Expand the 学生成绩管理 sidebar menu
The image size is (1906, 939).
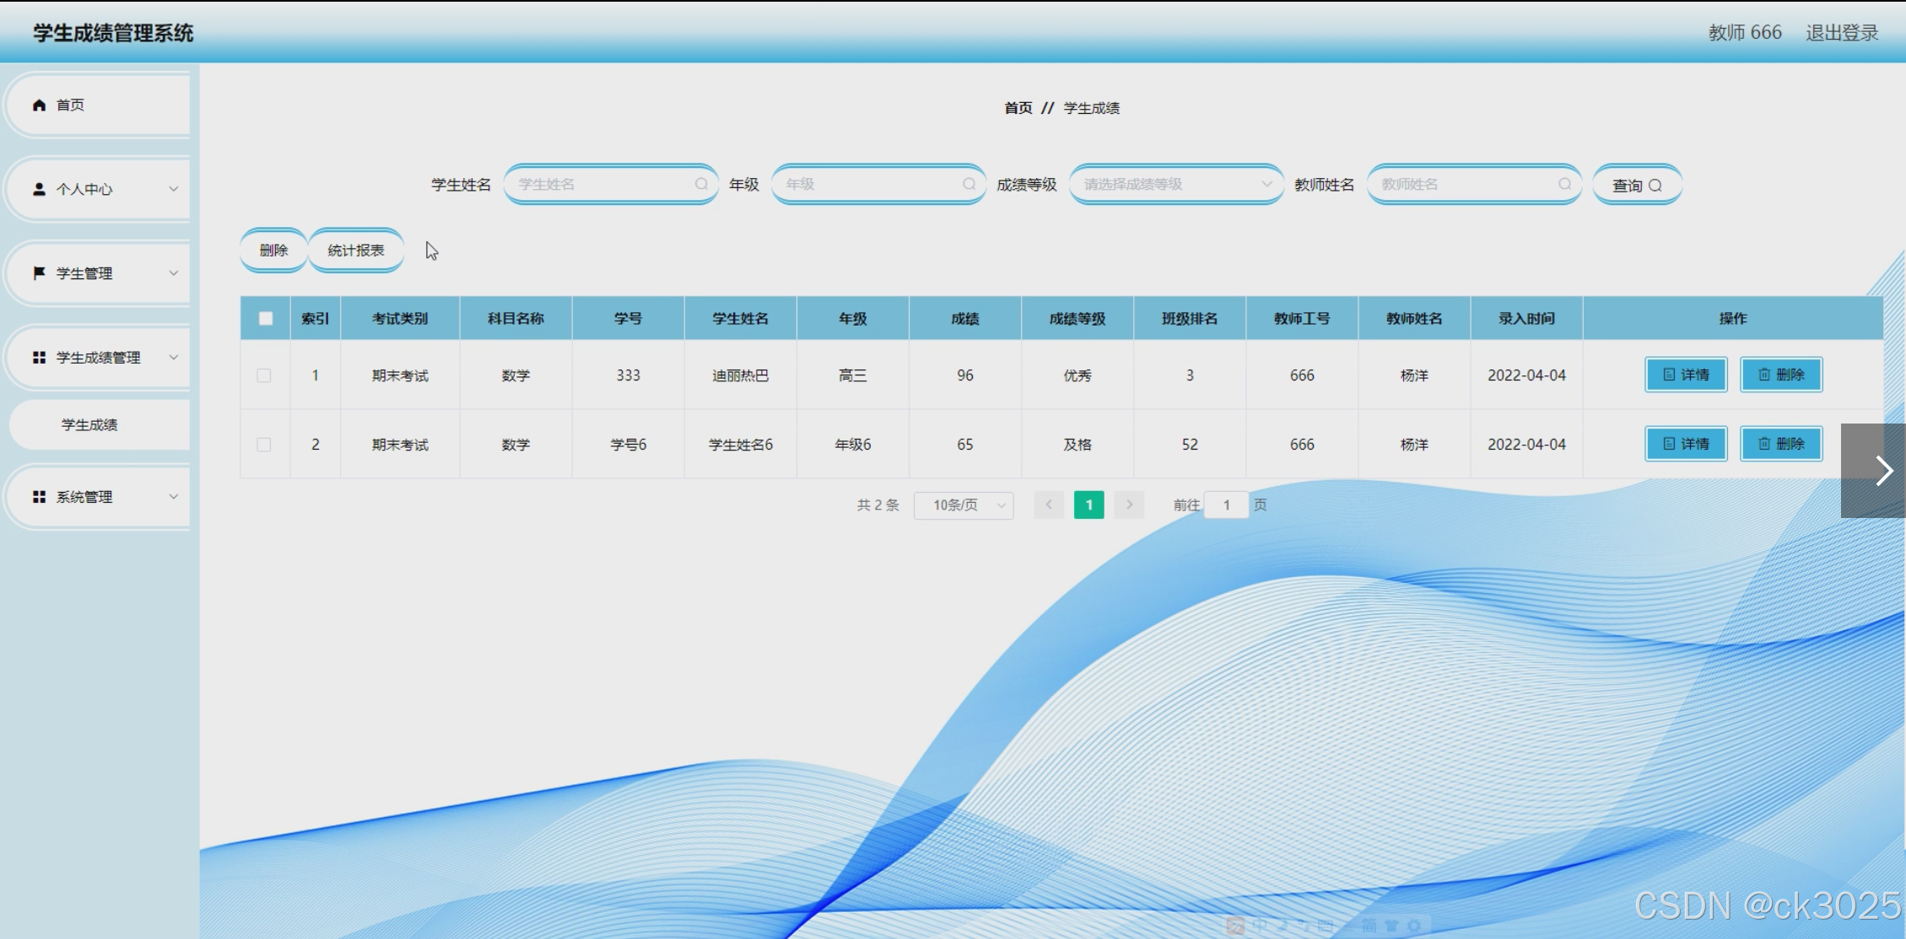coord(100,358)
